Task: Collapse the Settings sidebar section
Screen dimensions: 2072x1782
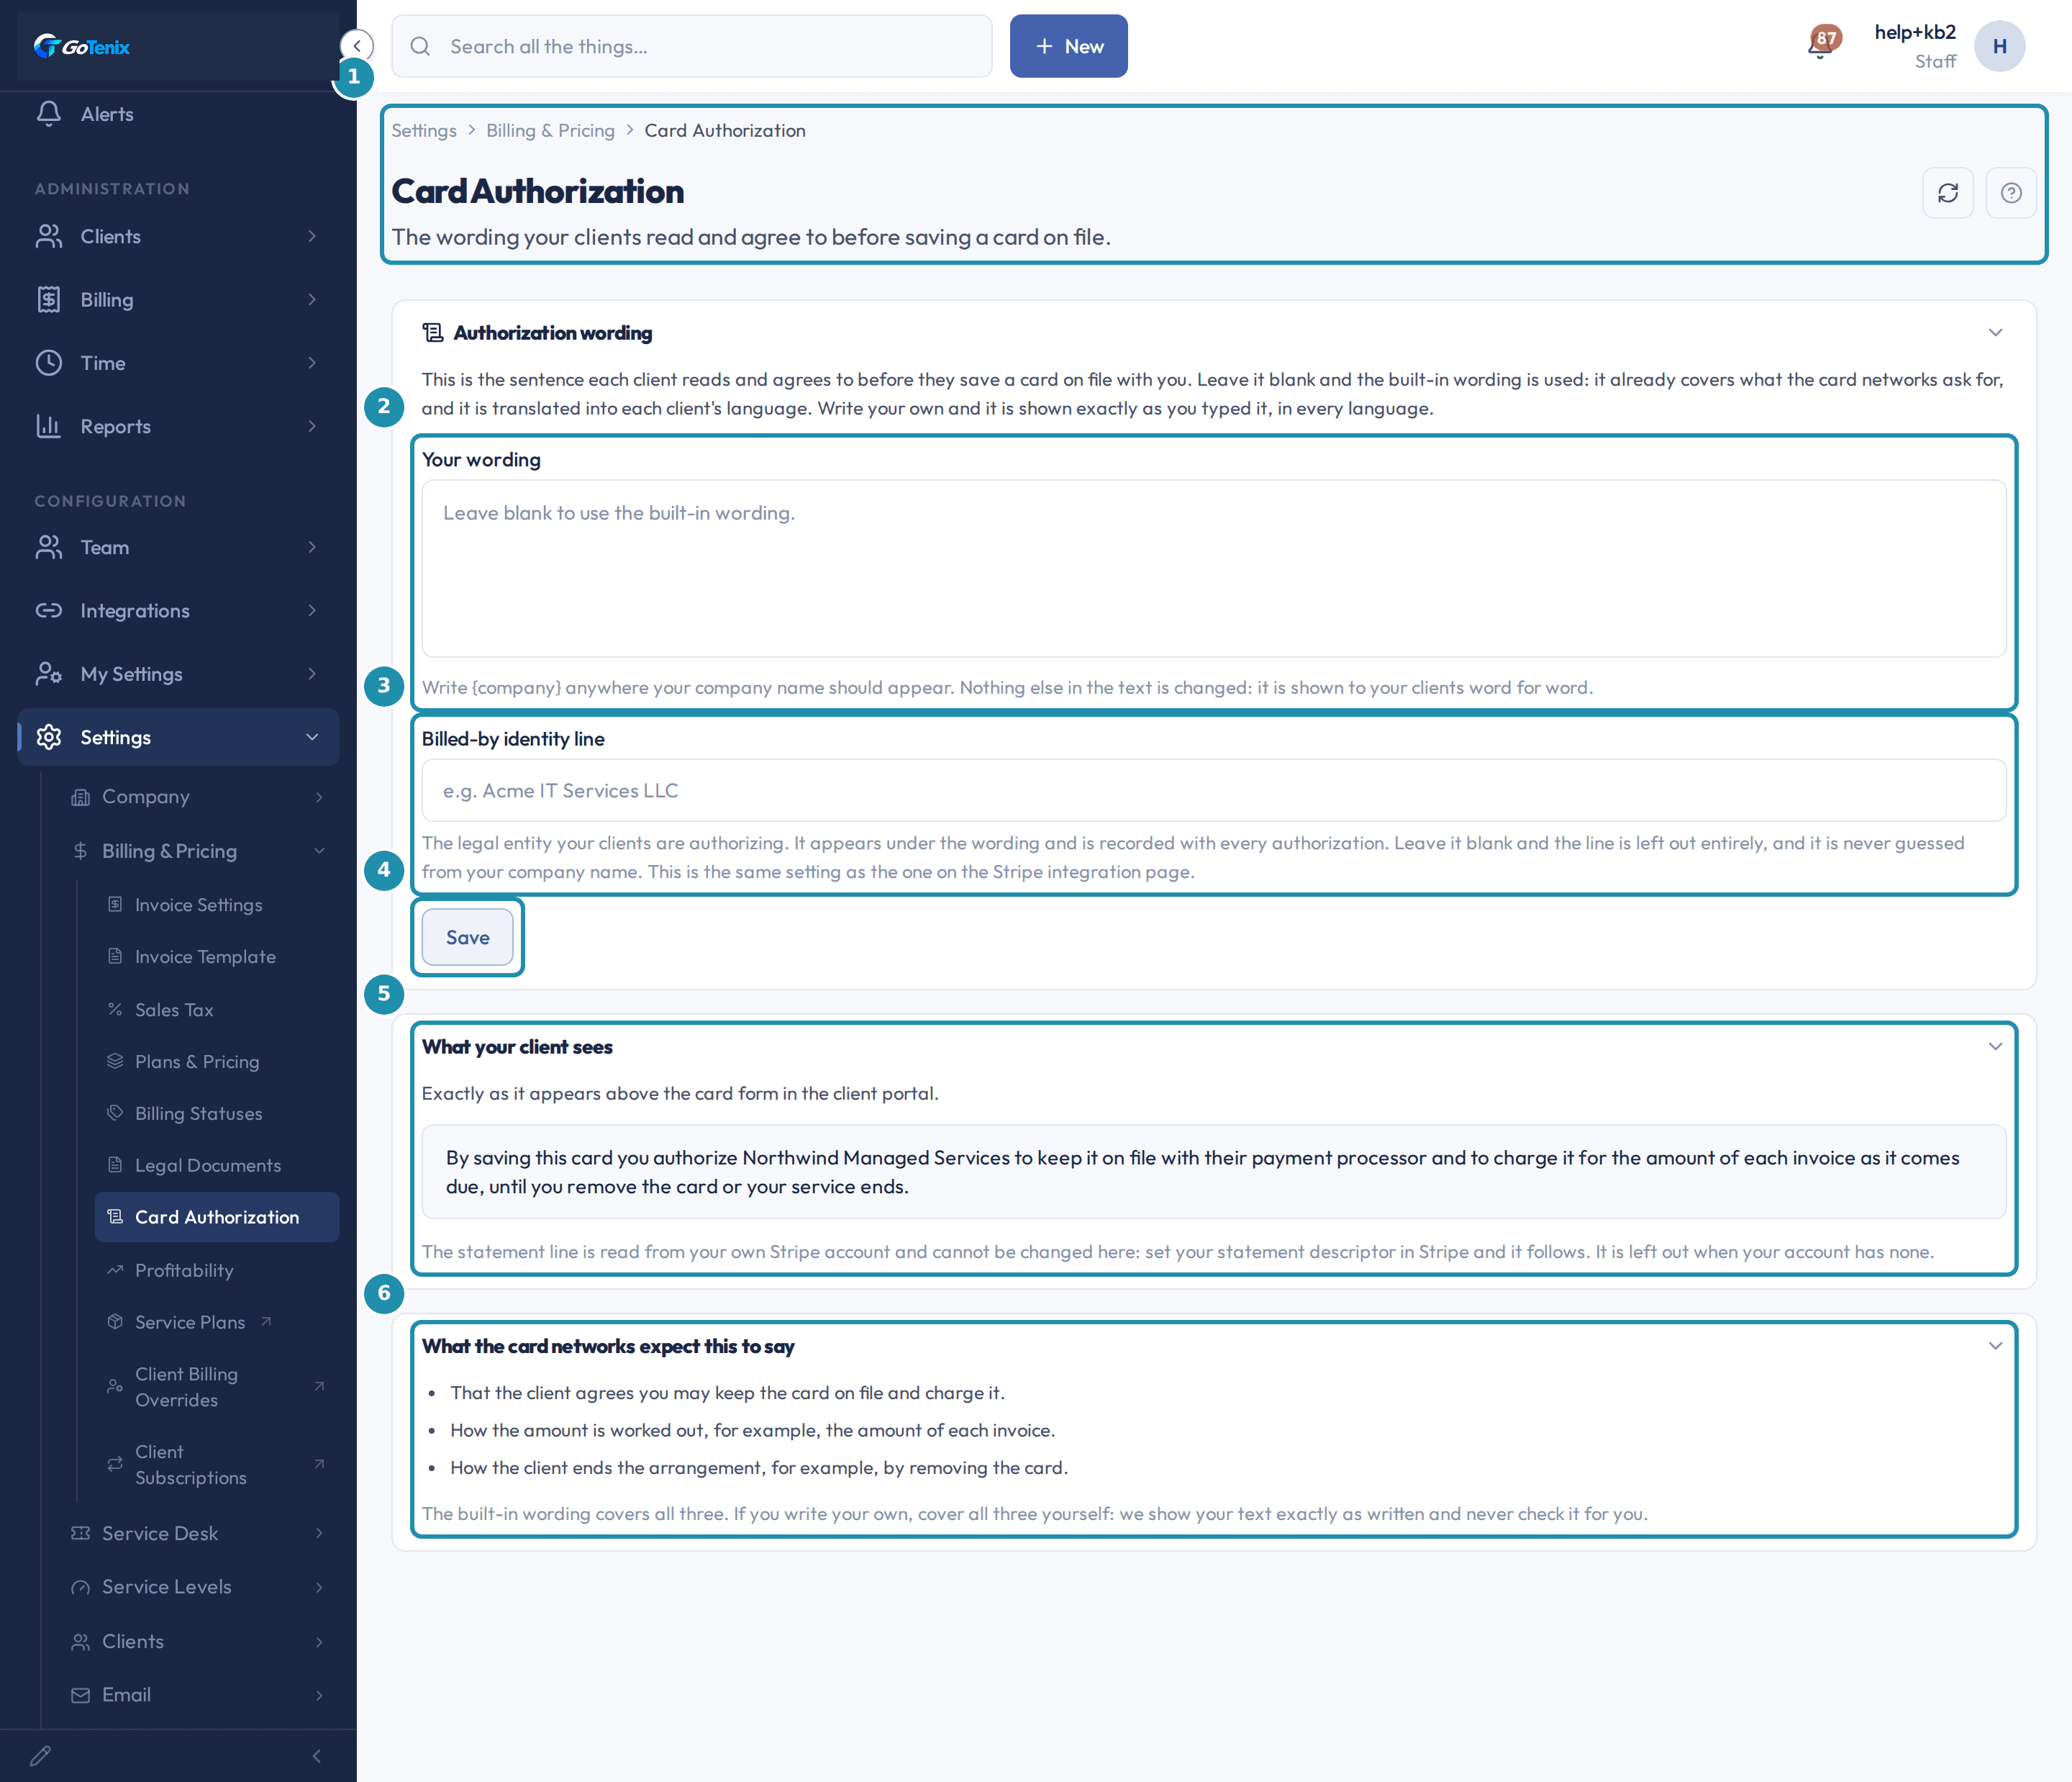Action: tap(178, 738)
